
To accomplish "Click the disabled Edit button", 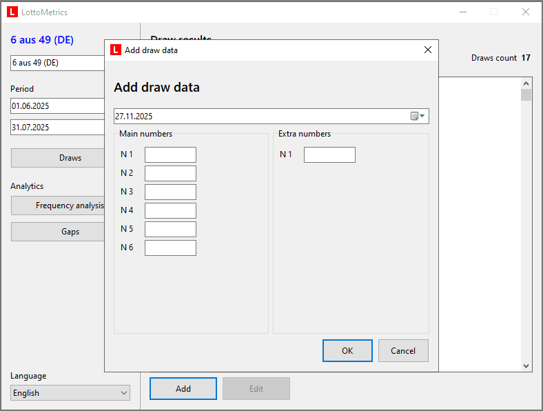I will [256, 388].
